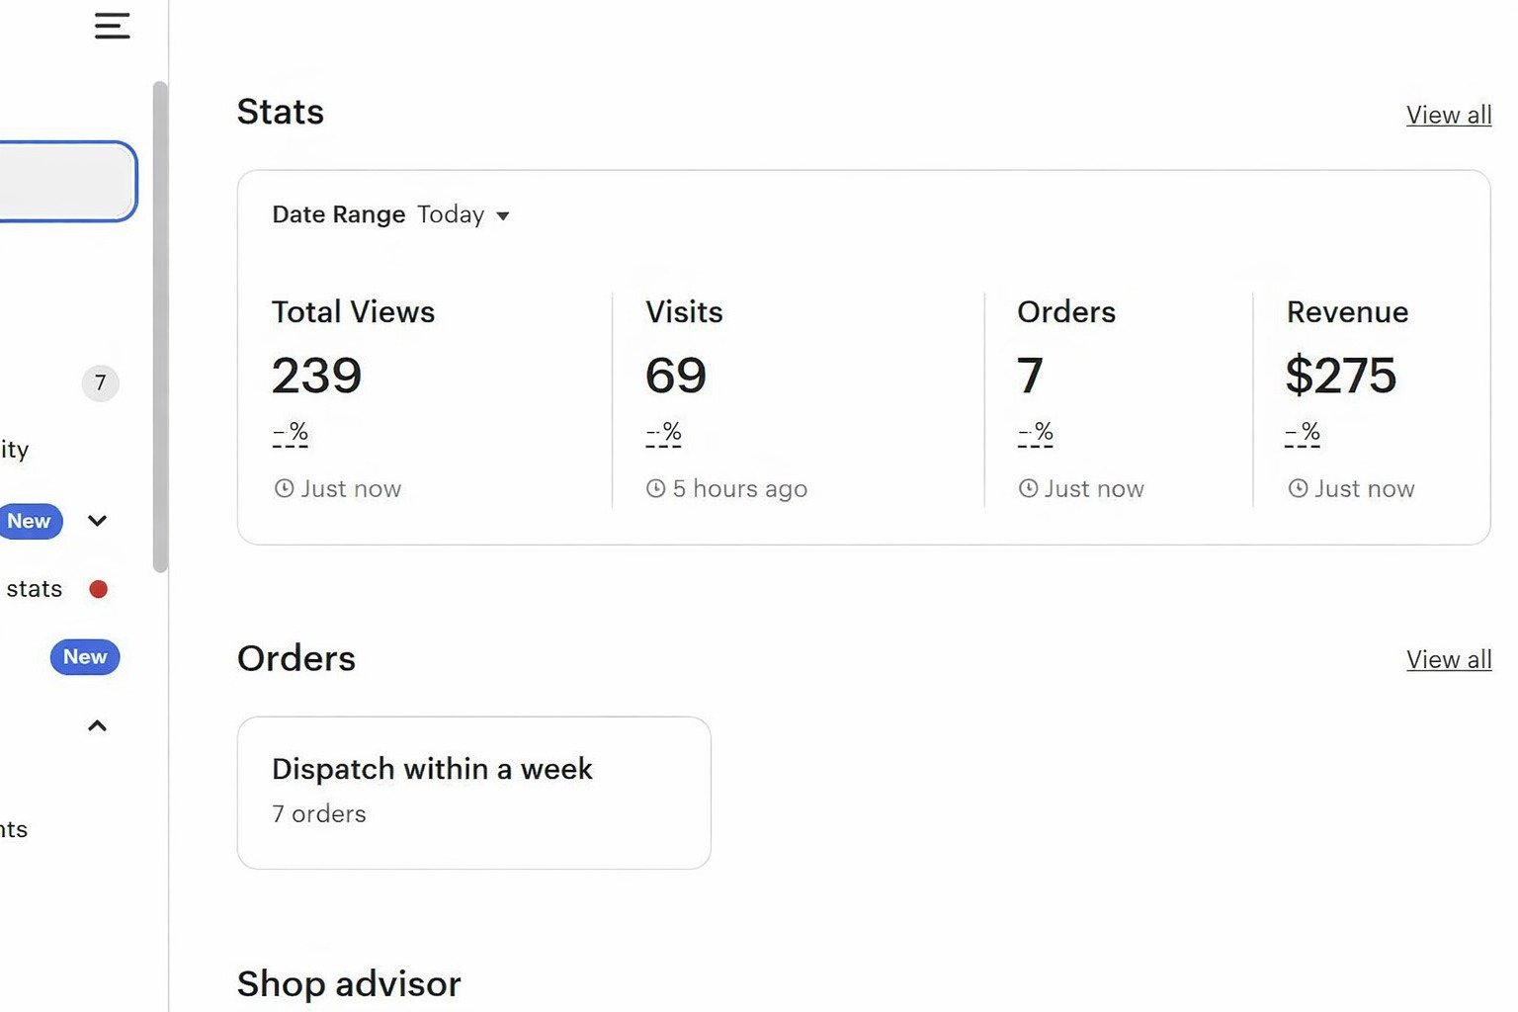
Task: Select the sidebar item ending in "nts"
Action: click(14, 830)
